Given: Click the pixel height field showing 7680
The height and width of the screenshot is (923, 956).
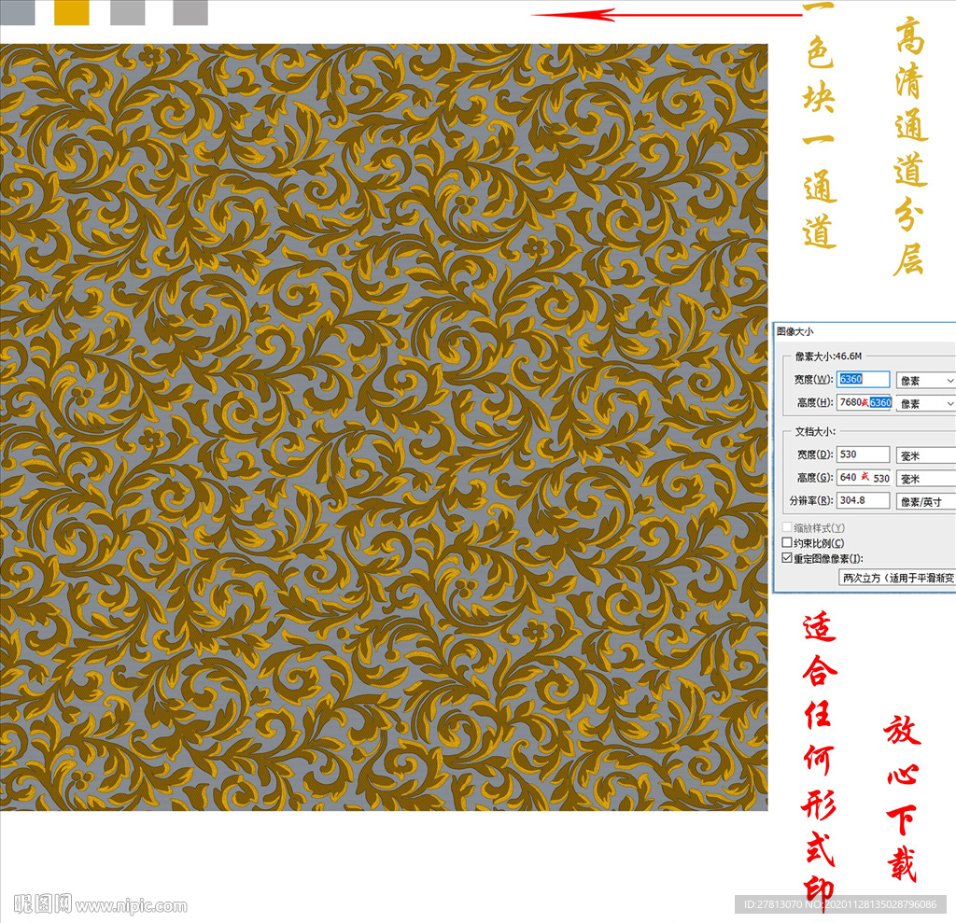Looking at the screenshot, I should [x=850, y=402].
